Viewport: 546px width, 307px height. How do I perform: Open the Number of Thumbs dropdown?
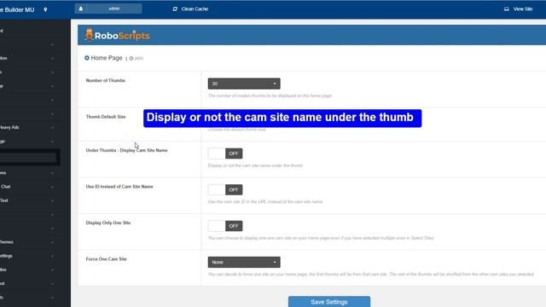pos(244,84)
